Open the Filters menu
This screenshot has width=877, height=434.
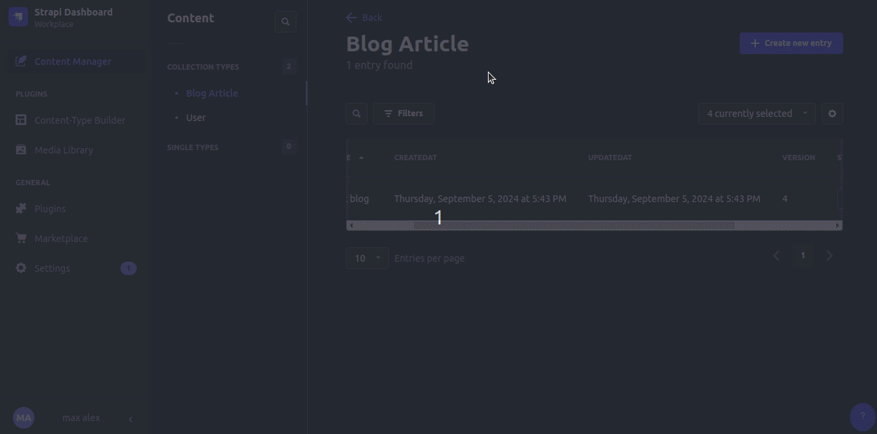click(x=403, y=114)
